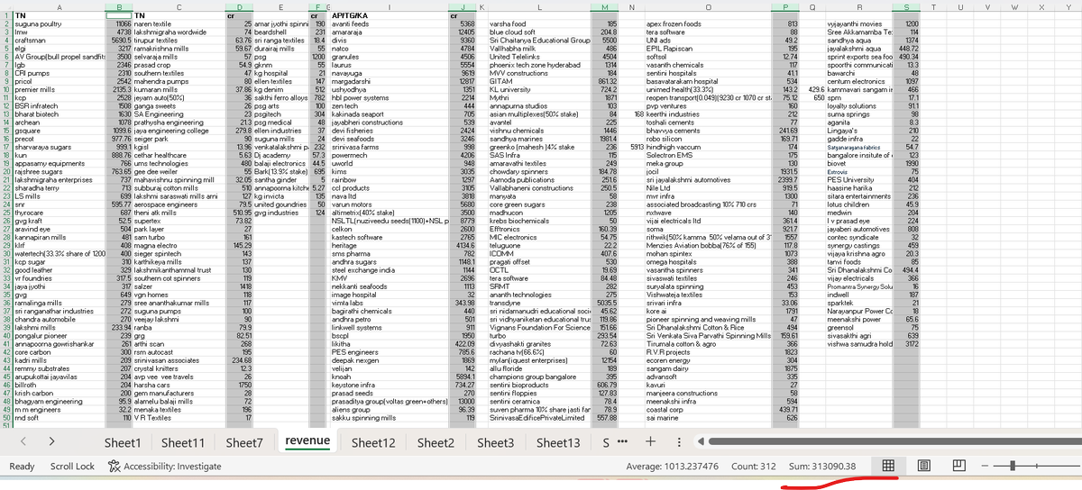Select the cell 'naren textile'
Viewport: 1082px width, 490px height.
click(178, 23)
